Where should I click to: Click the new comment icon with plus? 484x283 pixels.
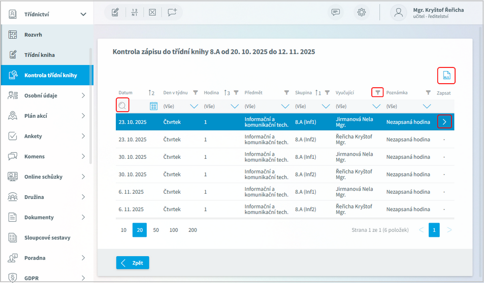pos(172,13)
